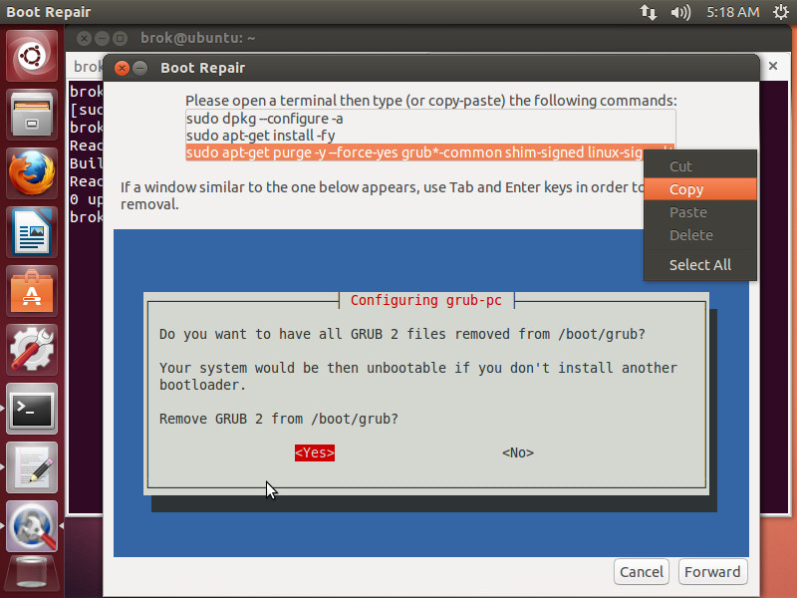Choose Copy in the context menu
The height and width of the screenshot is (598, 797).
pyautogui.click(x=700, y=189)
